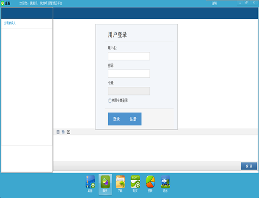Select 公司联系人 in the left sidebar
259x198 pixels.
[10, 23]
